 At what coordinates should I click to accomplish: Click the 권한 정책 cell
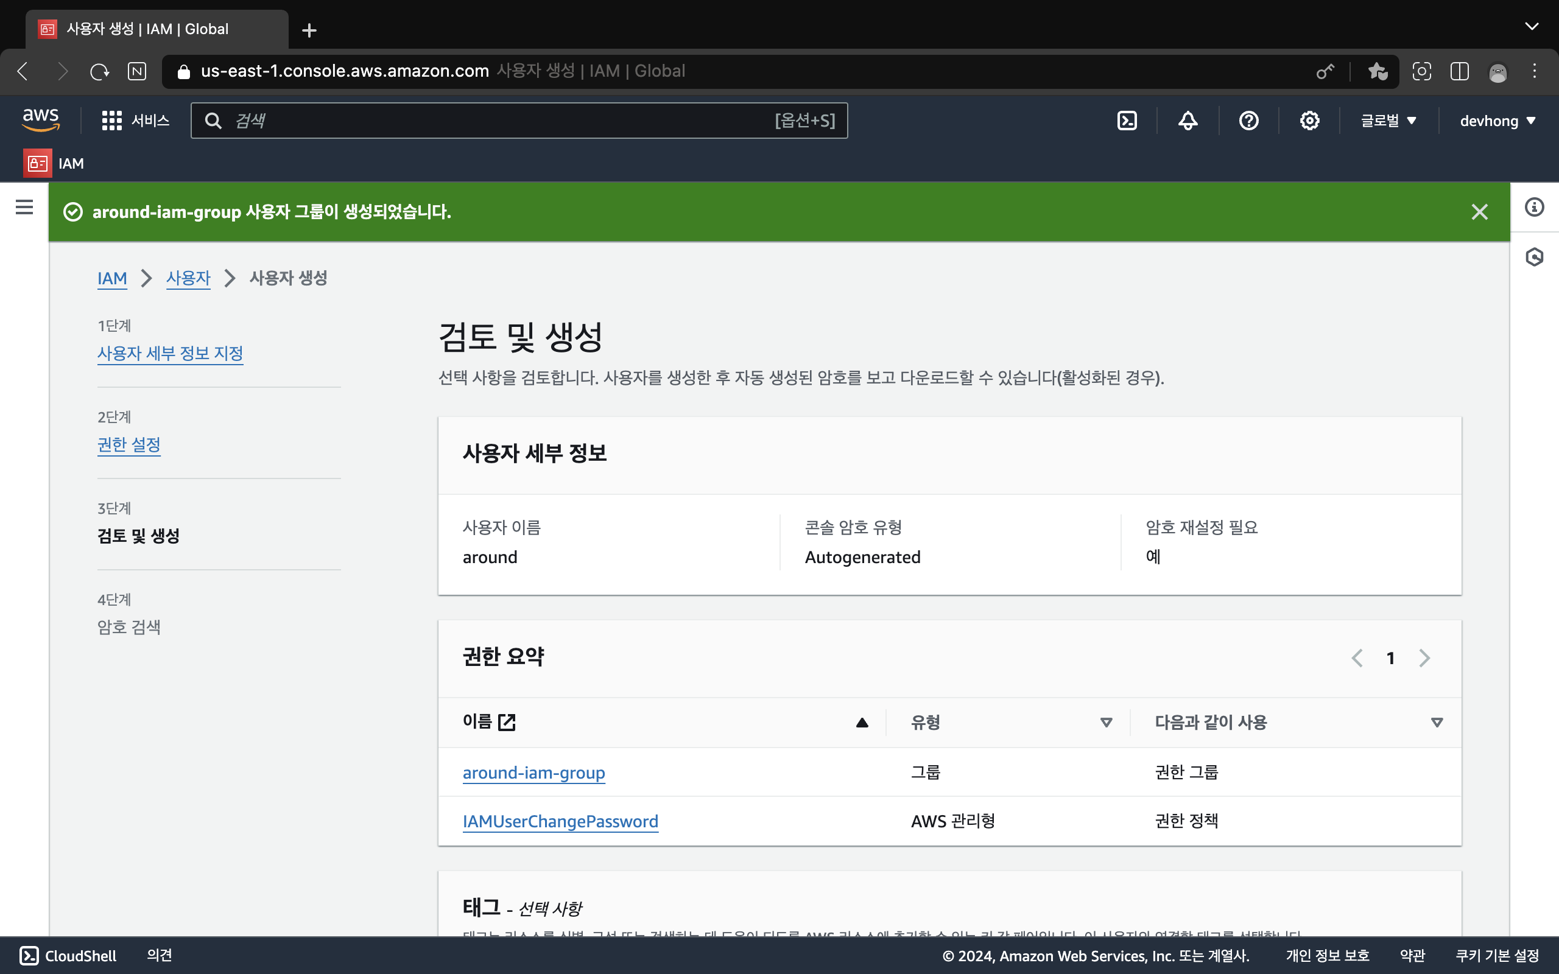click(x=1187, y=821)
